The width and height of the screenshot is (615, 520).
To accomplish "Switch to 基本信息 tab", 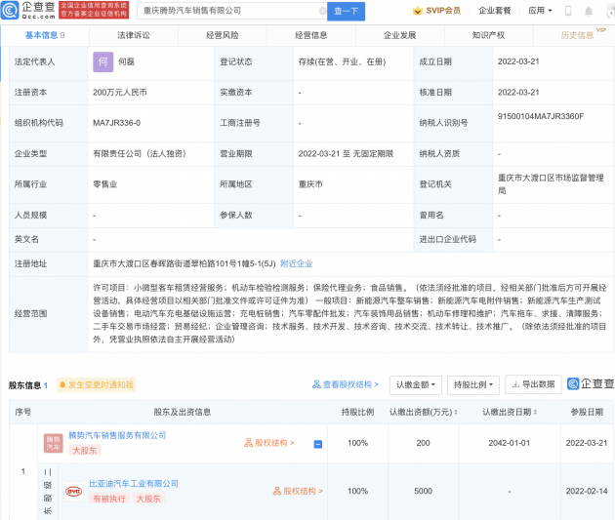I will tap(45, 35).
